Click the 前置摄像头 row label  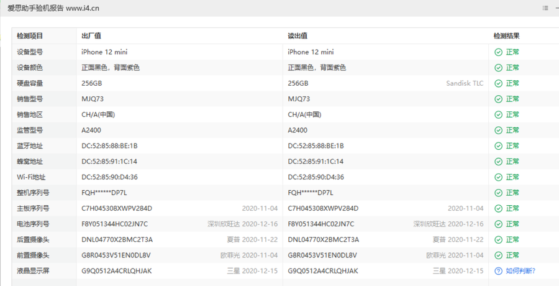33,256
